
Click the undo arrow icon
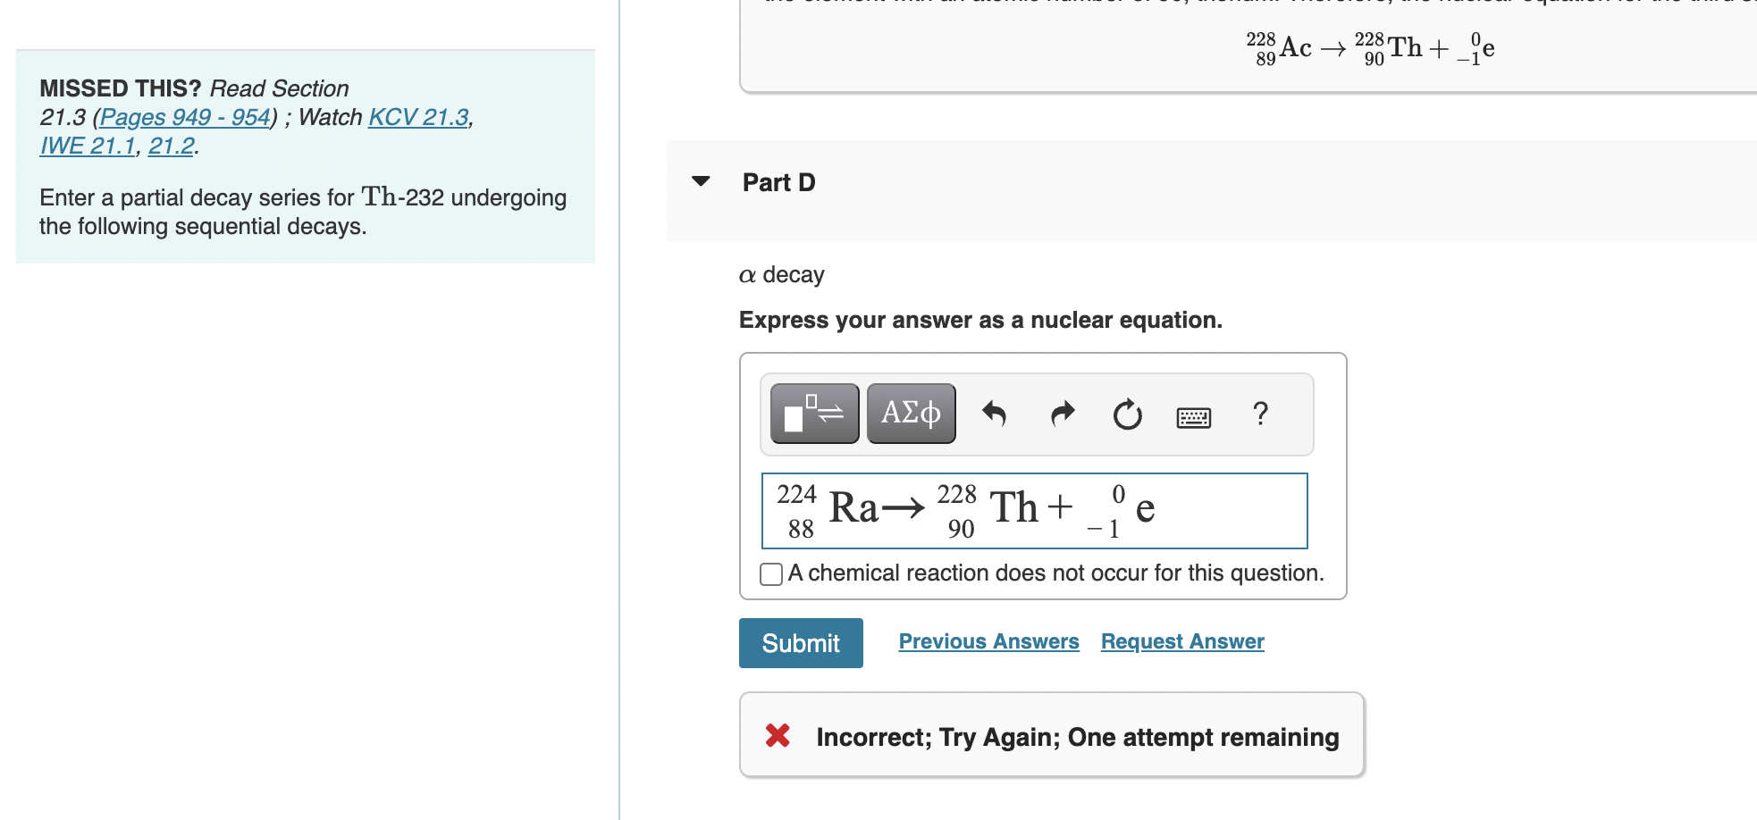[x=994, y=414]
